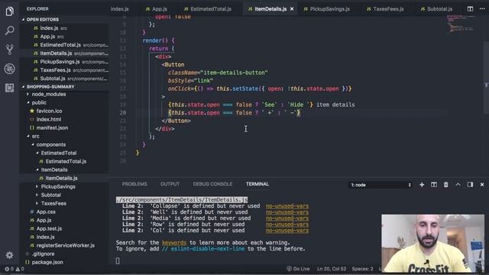Screen dimensions: 489x275
Task: Open index.html in the public folder
Action: (49, 119)
